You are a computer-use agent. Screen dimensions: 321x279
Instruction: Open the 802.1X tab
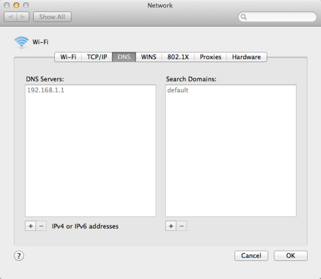[x=178, y=57]
